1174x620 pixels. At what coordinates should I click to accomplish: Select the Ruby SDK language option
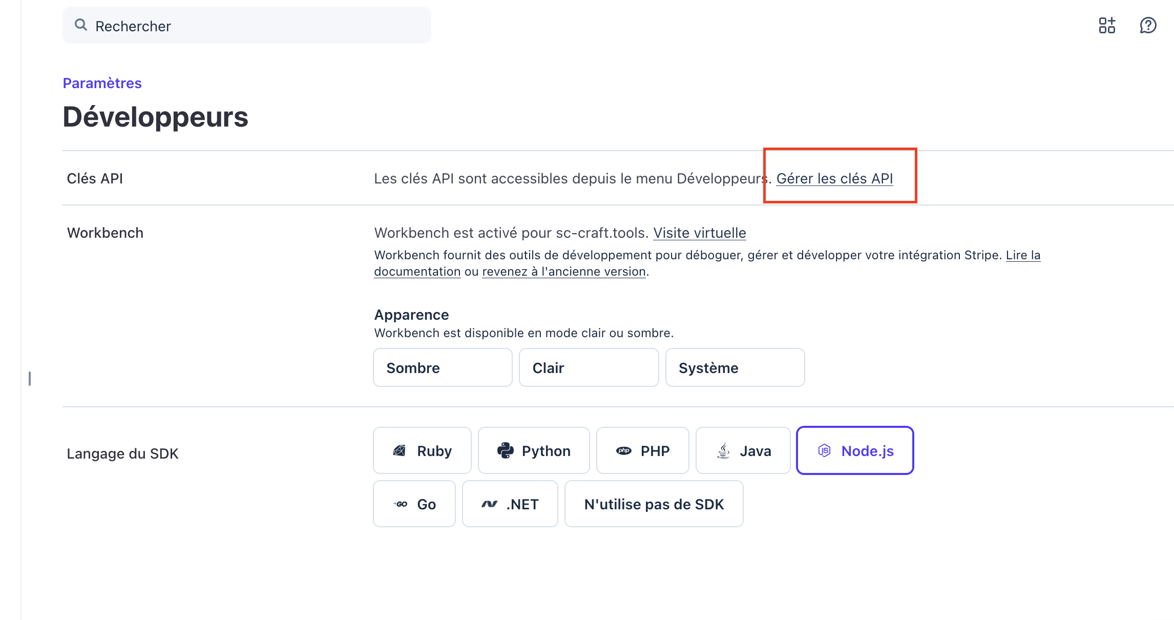pos(422,450)
